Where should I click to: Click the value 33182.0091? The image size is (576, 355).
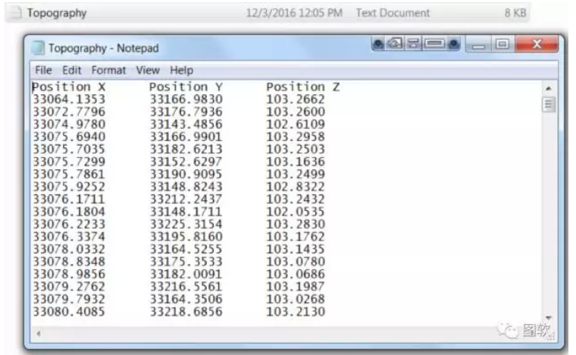(186, 274)
